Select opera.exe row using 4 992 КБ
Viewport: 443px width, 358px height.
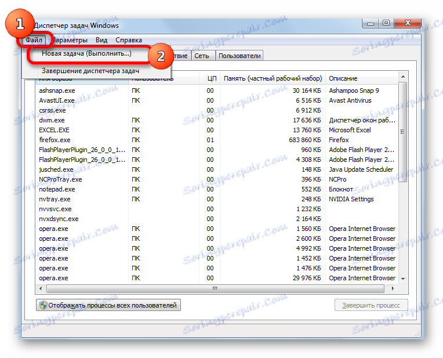(217, 248)
